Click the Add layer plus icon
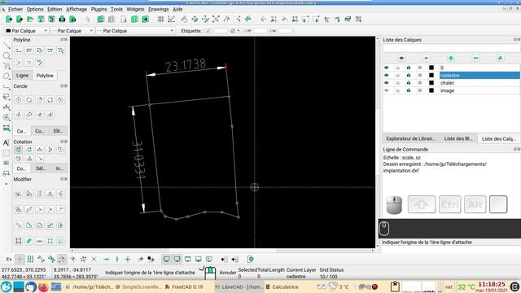The height and width of the screenshot is (293, 521). (x=451, y=58)
